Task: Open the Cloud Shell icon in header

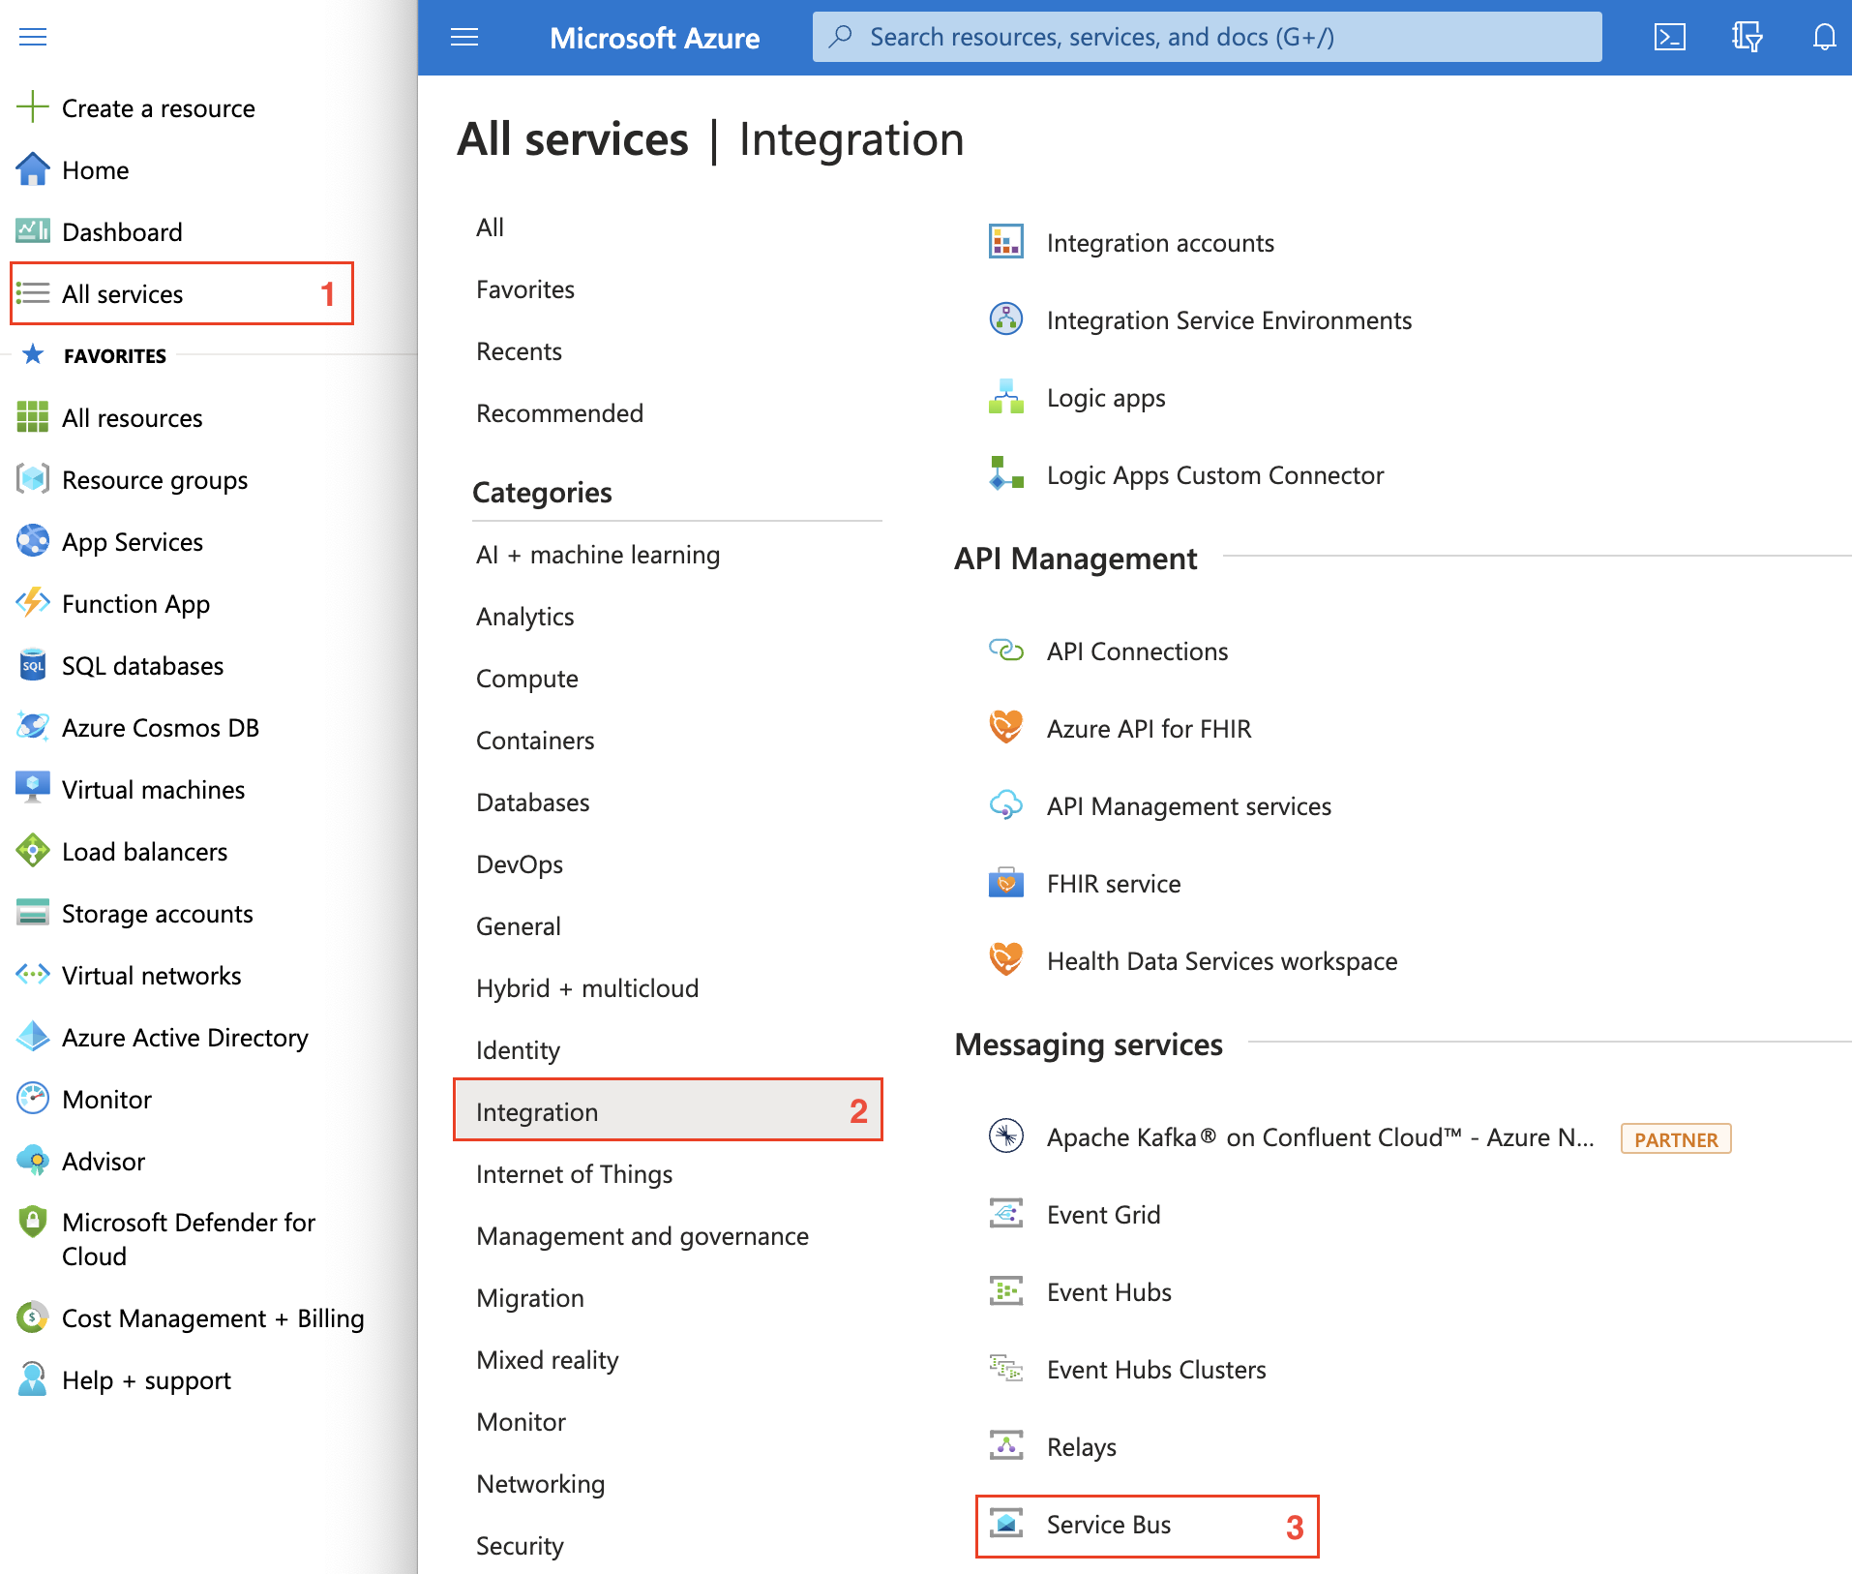Action: 1669,38
